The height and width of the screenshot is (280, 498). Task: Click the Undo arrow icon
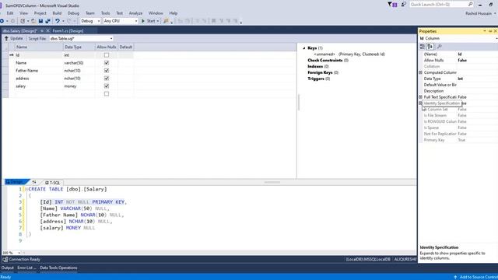click(57, 21)
